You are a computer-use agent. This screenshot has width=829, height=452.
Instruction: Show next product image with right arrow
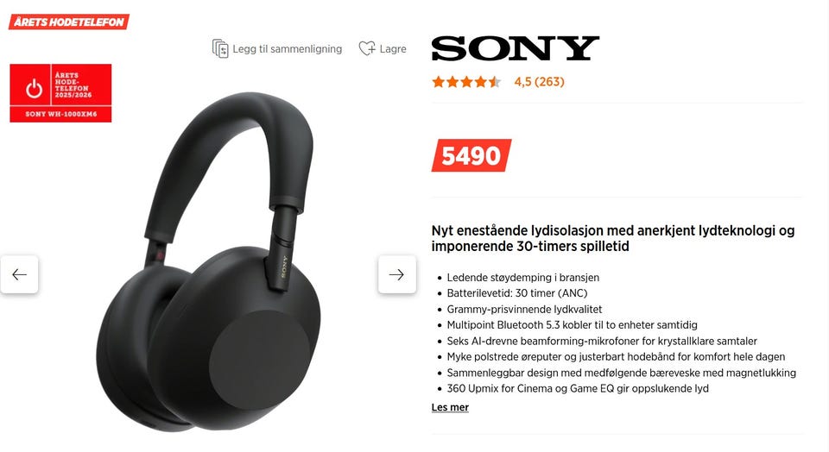click(x=396, y=274)
